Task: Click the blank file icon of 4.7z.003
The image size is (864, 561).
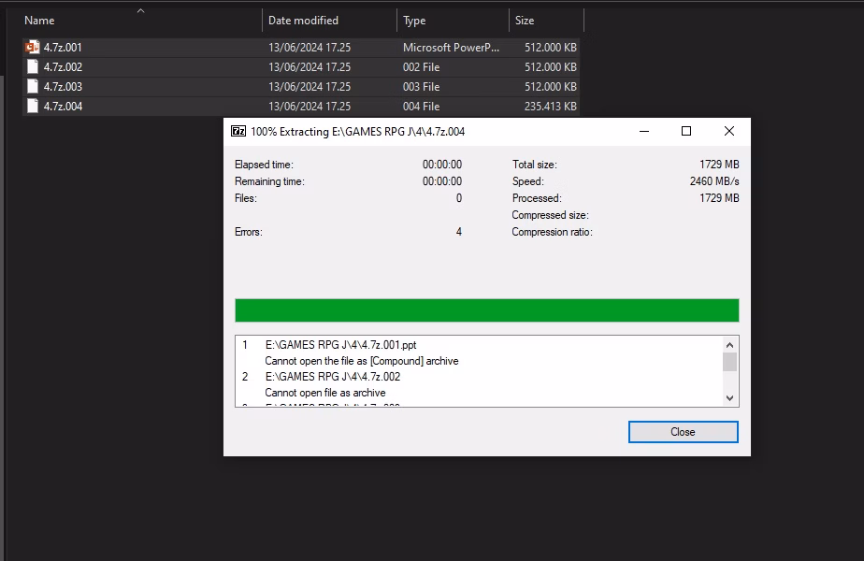Action: pyautogui.click(x=33, y=87)
